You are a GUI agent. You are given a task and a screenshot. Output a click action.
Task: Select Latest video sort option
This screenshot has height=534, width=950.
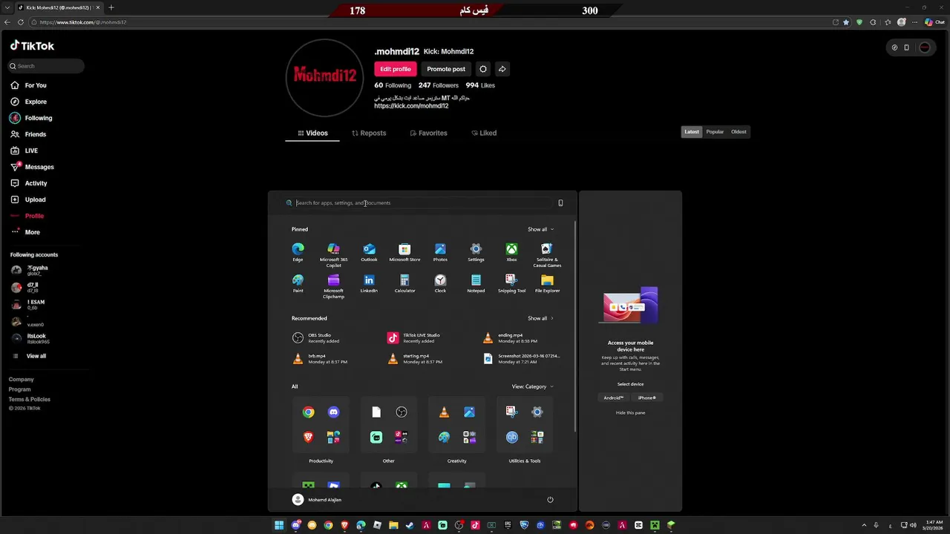(x=692, y=132)
